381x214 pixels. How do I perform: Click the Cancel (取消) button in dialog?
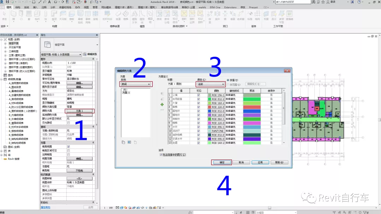tap(241, 162)
